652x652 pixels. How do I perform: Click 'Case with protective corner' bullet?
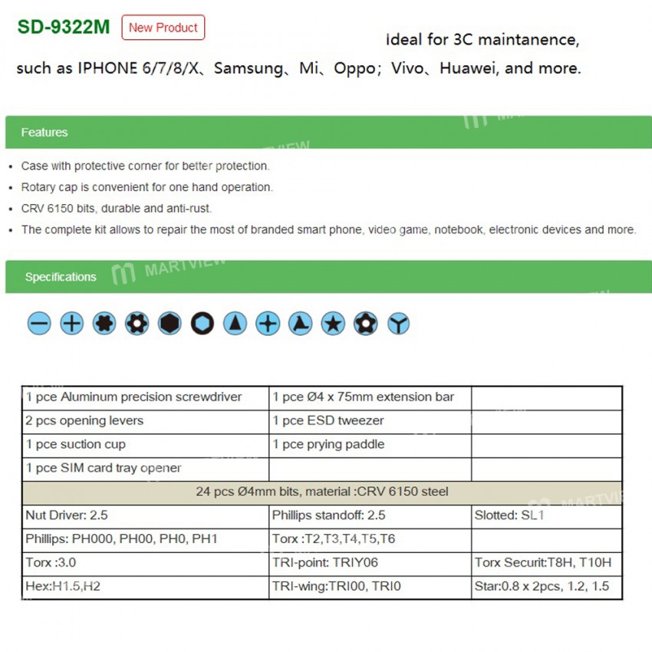(146, 166)
